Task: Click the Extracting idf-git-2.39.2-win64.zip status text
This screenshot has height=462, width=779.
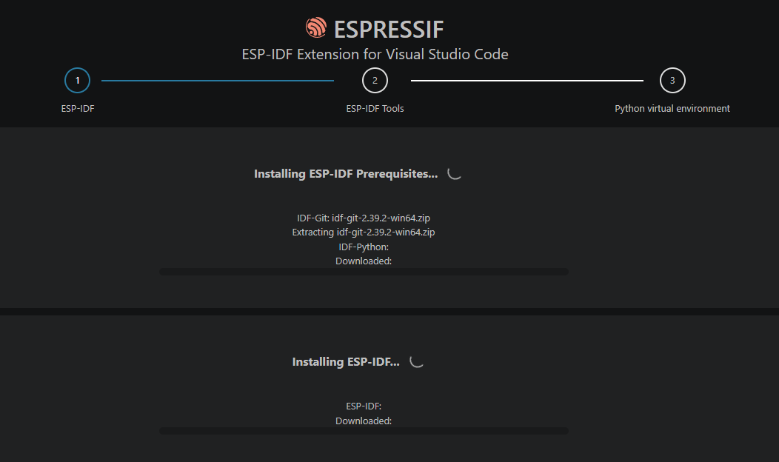Action: (x=364, y=232)
